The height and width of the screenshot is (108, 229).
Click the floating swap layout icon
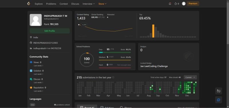[x=218, y=91]
